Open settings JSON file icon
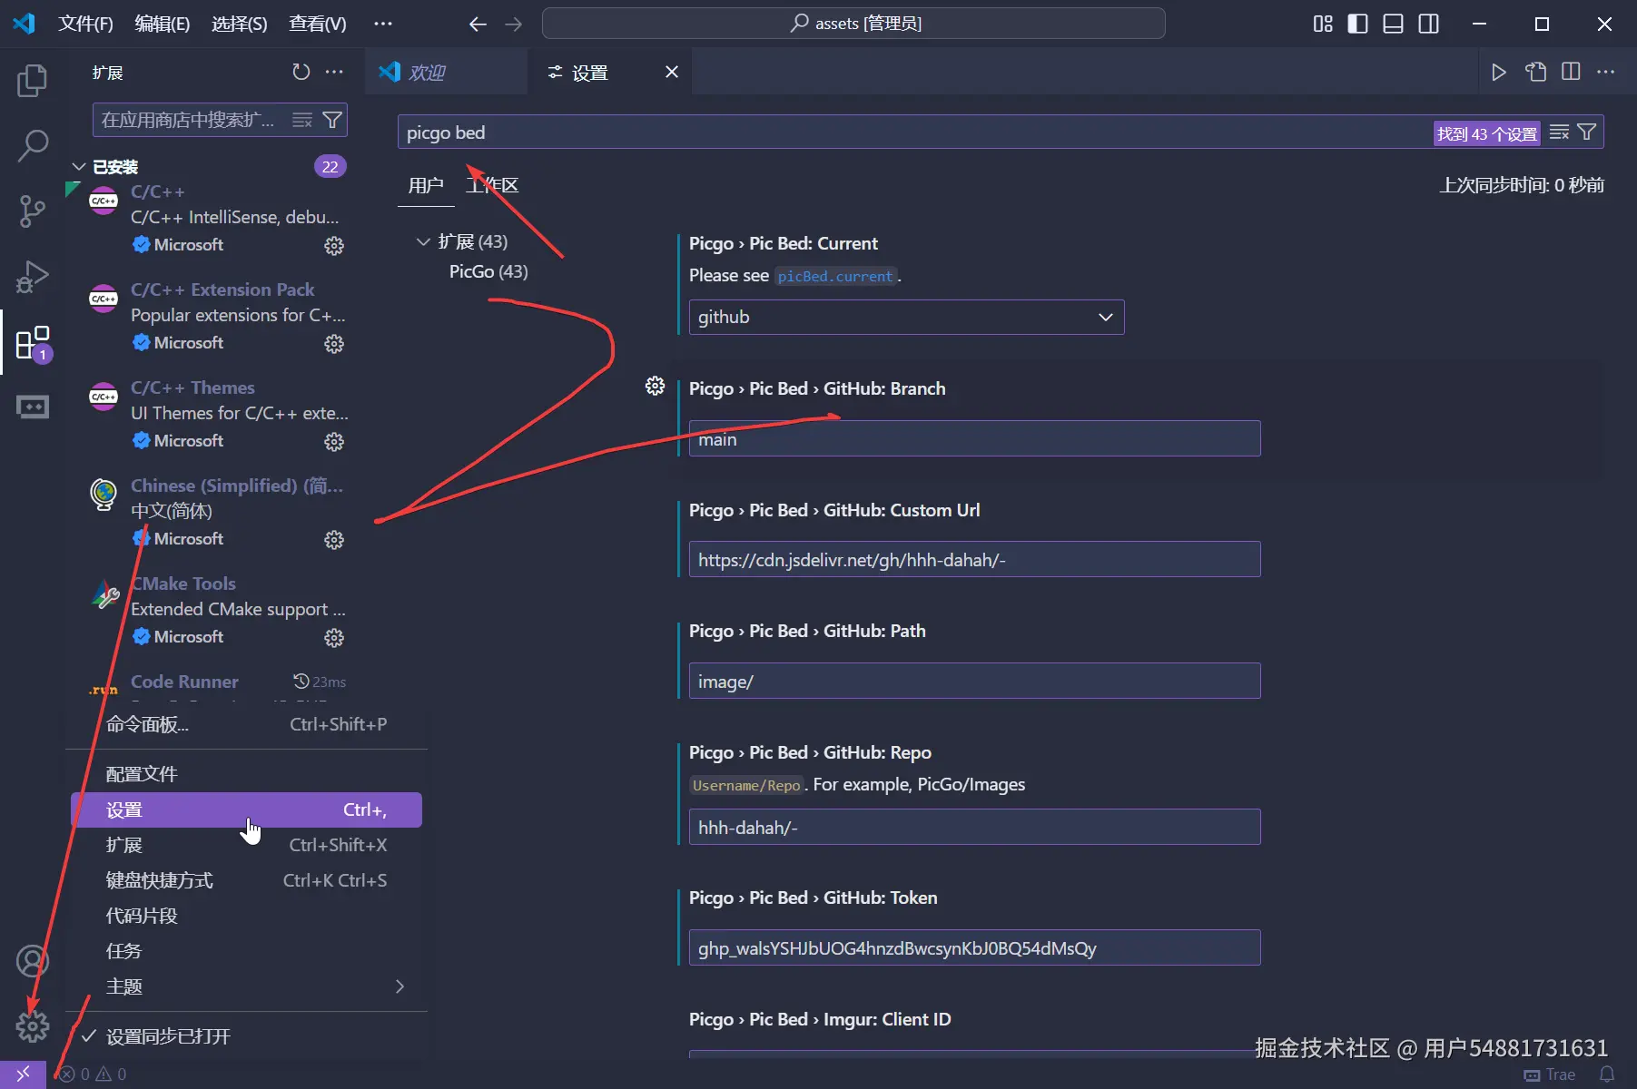Image resolution: width=1637 pixels, height=1089 pixels. [1535, 72]
